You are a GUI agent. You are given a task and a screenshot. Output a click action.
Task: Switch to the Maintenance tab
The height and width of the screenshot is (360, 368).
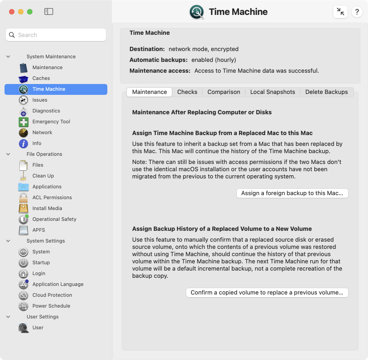click(x=149, y=92)
